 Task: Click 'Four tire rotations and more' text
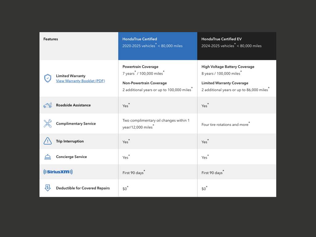(x=226, y=124)
